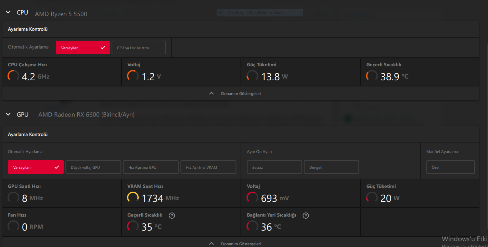Click the GPU temperature gauge beside 35 °C
The height and width of the screenshot is (247, 488).
click(x=133, y=226)
